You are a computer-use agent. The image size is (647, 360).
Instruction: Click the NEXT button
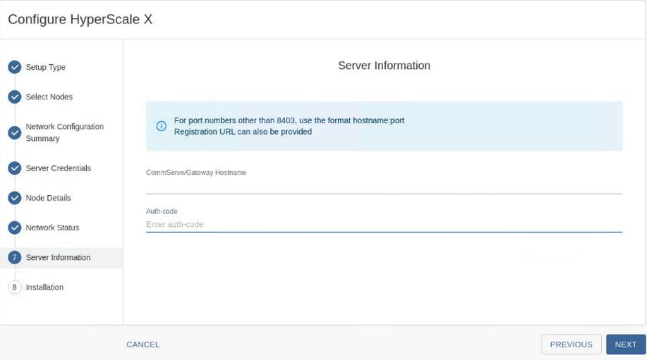(x=626, y=345)
